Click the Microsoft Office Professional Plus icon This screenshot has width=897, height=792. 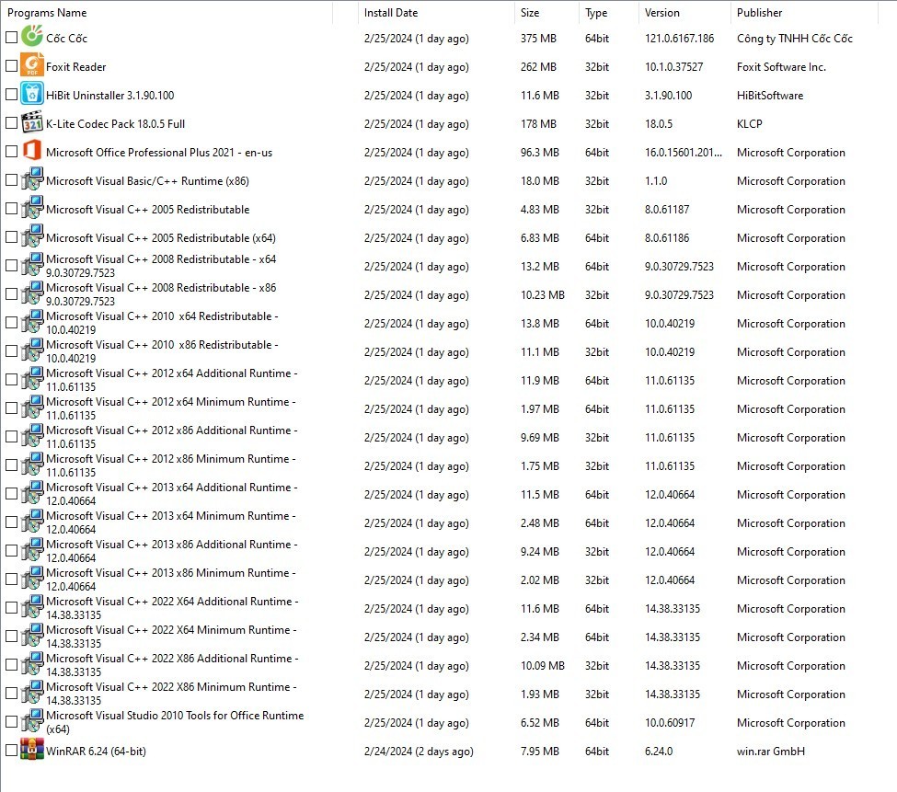[32, 152]
